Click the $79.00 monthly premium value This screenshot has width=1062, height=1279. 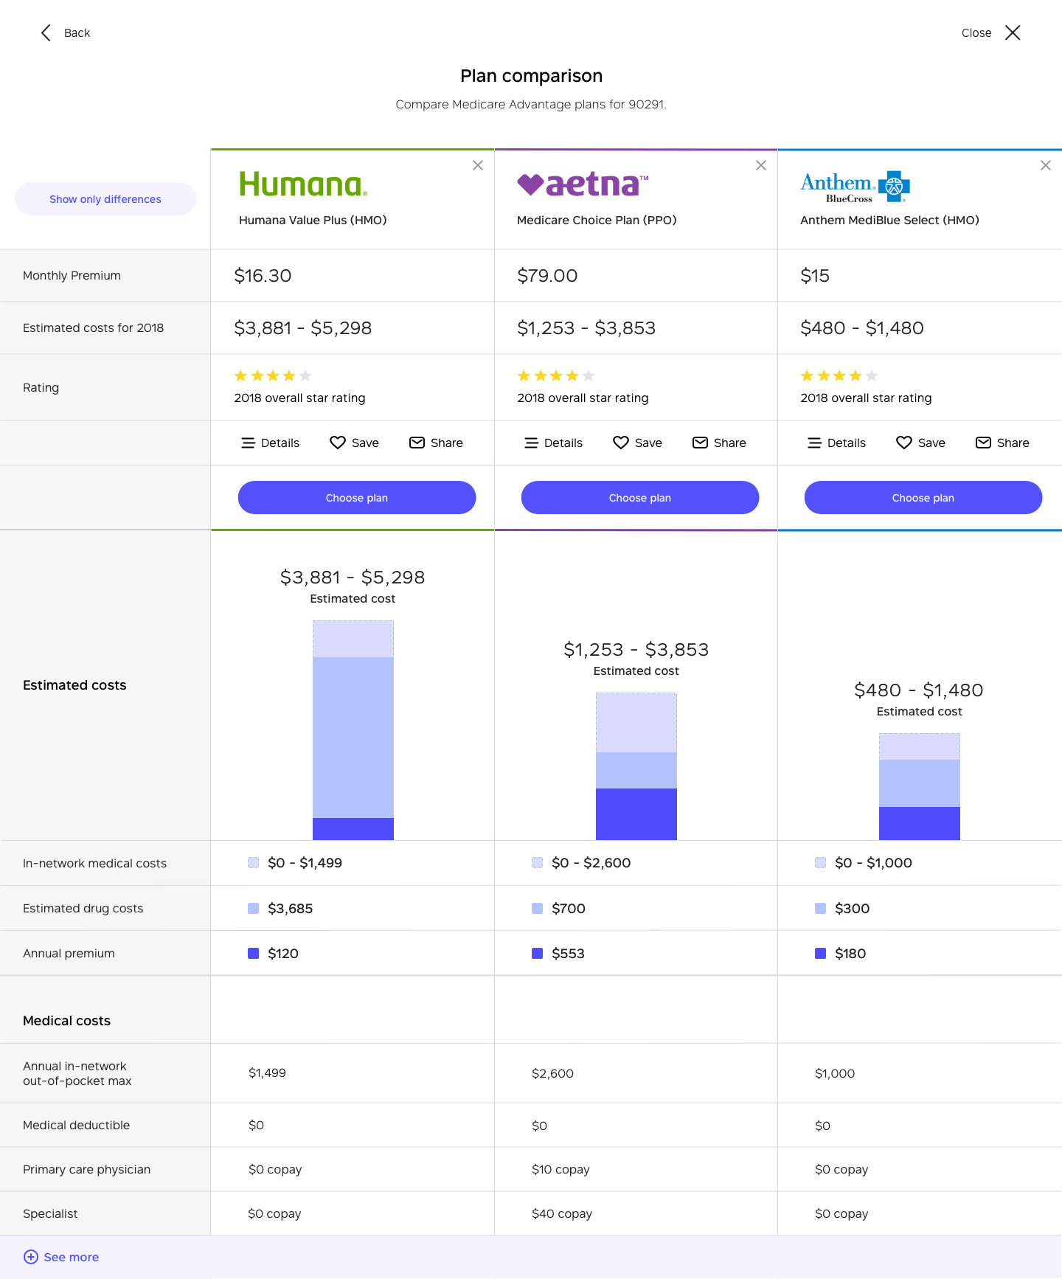547,276
